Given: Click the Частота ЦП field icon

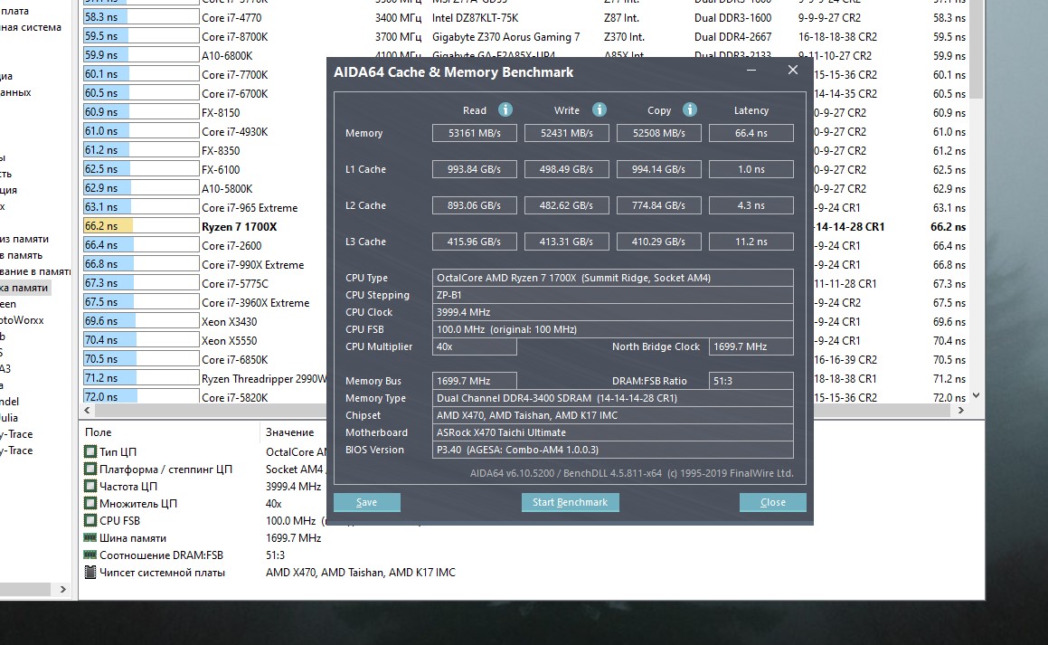Looking at the screenshot, I should 90,486.
